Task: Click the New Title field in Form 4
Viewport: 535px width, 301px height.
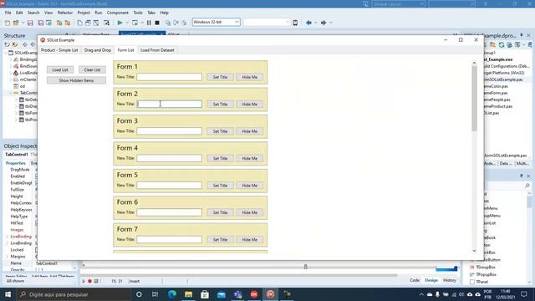Action: [169, 158]
